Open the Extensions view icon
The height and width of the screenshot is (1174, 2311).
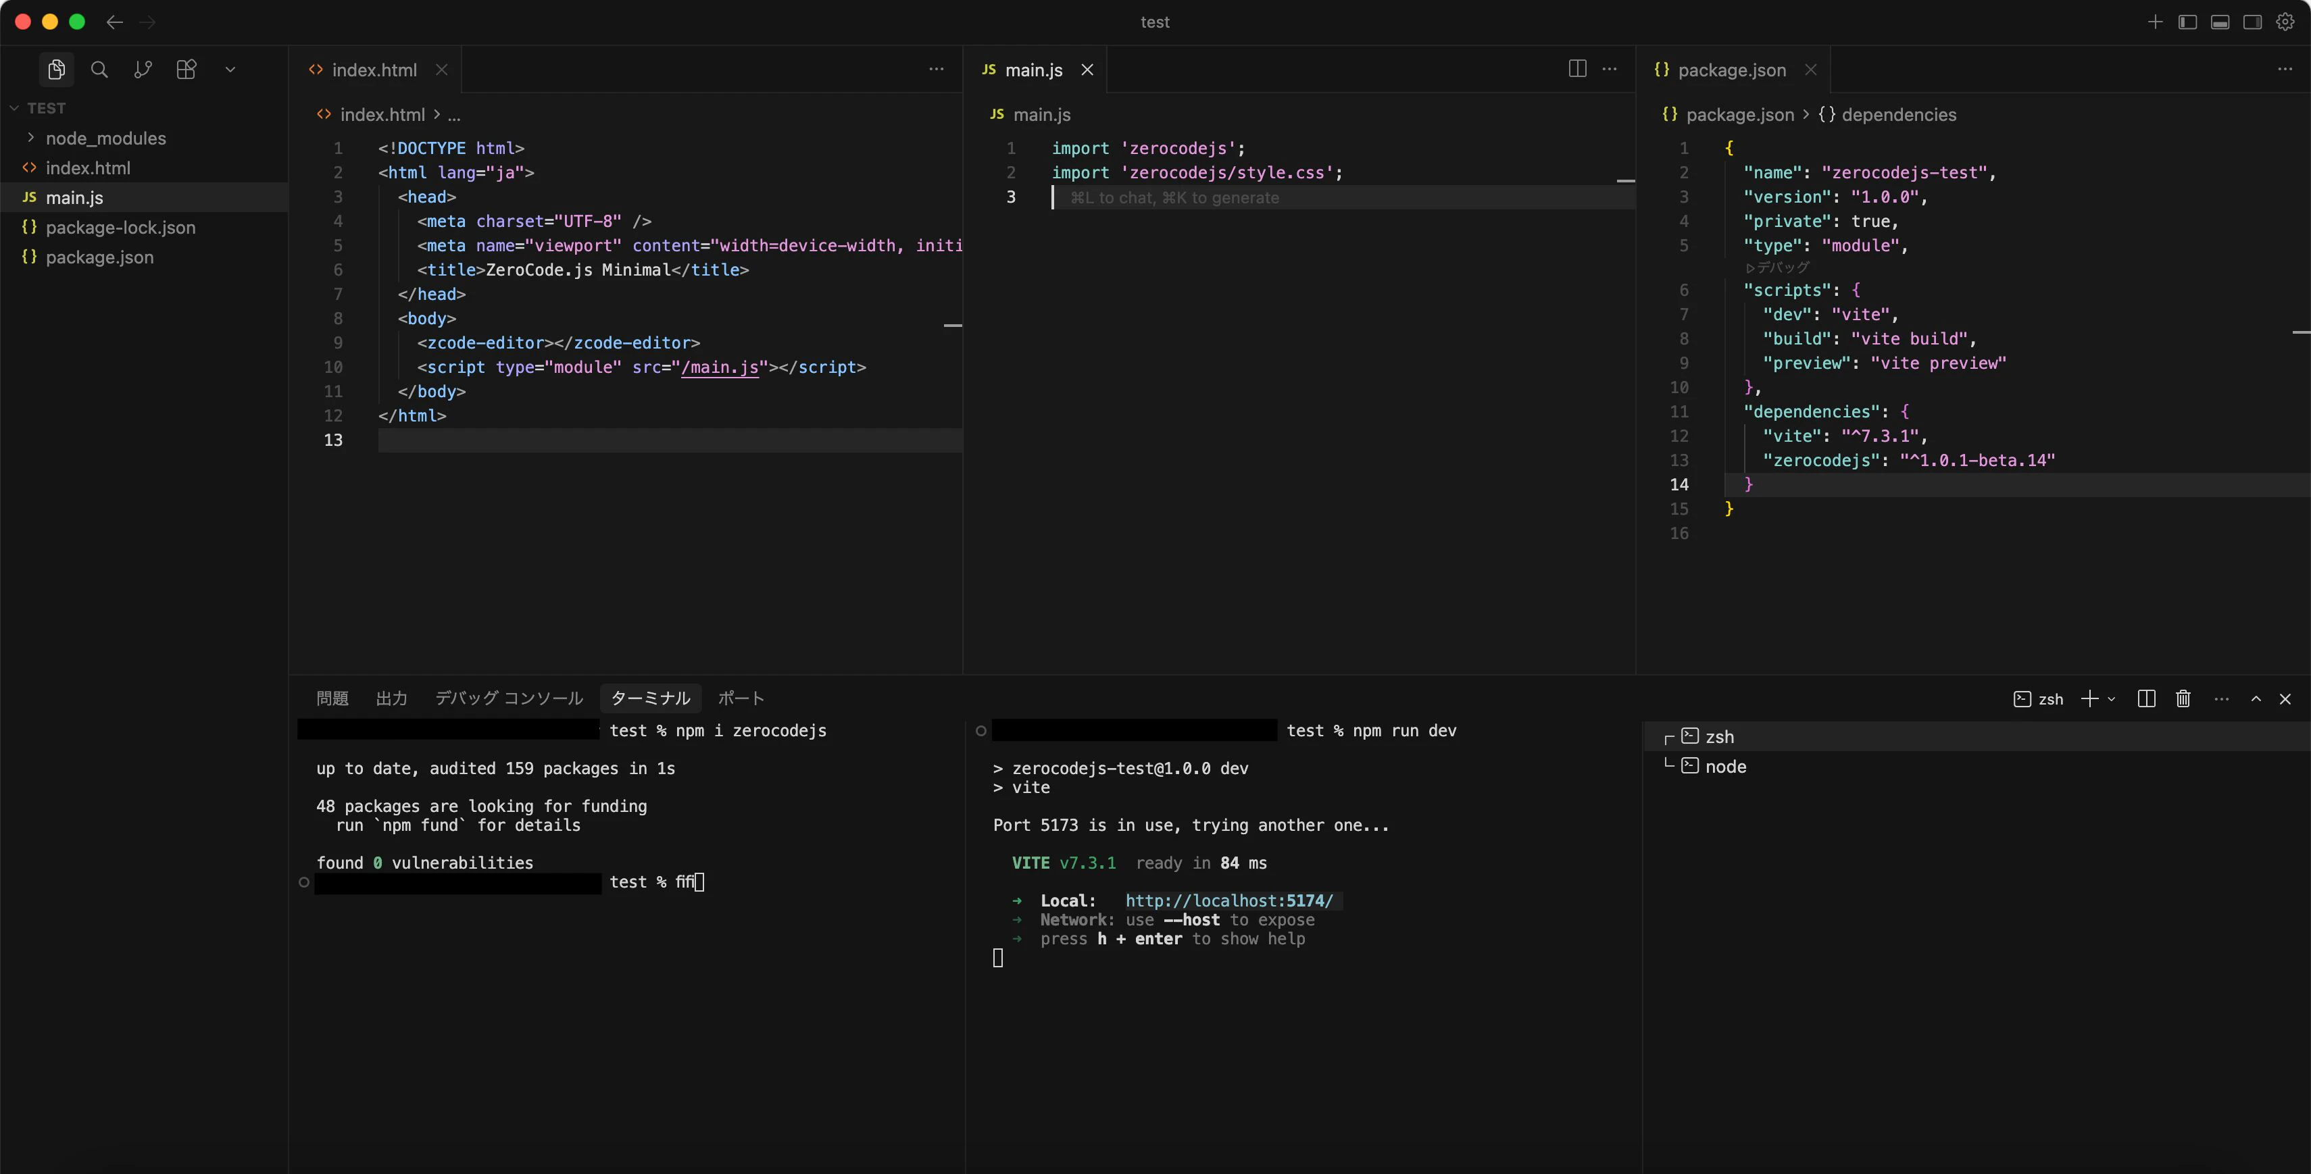[x=186, y=69]
